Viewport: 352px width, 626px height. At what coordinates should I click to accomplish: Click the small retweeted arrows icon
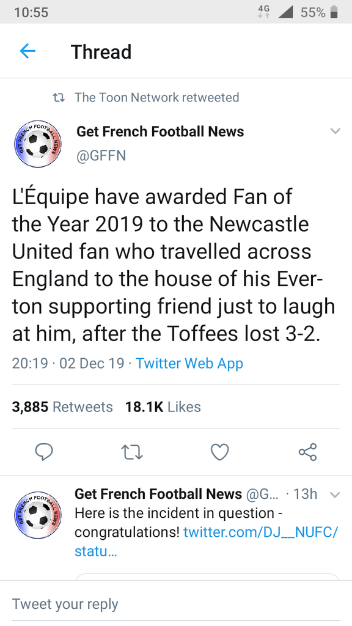[59, 97]
